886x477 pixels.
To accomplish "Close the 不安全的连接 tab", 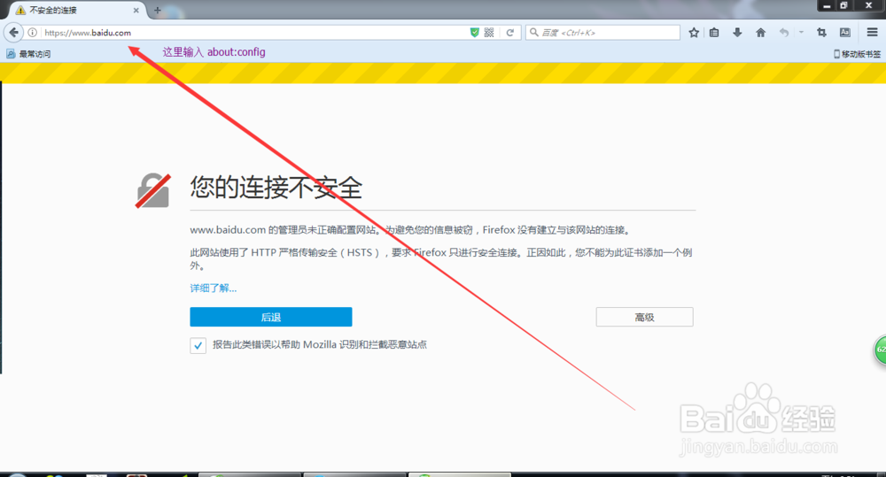I will pyautogui.click(x=136, y=10).
